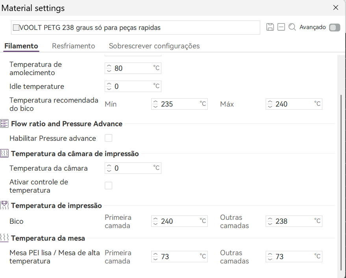
Task: Click the Temperatura de impressão nozzle icon
Action: click(x=4, y=205)
